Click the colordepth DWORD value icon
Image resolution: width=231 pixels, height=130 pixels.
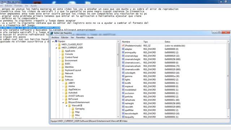[x=123, y=73]
